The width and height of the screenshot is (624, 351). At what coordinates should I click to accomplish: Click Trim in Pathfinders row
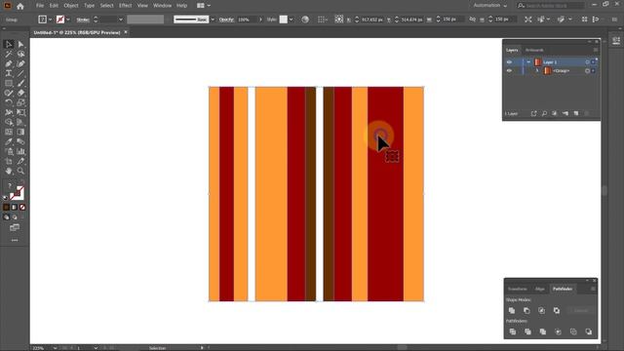(527, 331)
